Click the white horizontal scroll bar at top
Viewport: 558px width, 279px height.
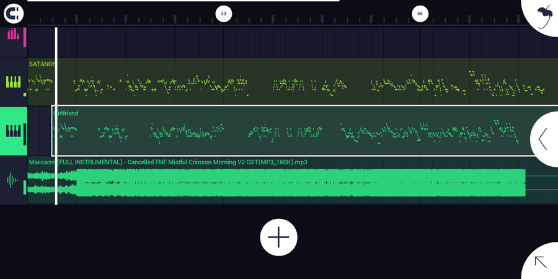[x=184, y=1]
